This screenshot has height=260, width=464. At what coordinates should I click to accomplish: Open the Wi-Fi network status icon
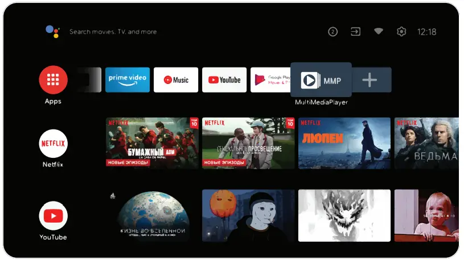379,31
